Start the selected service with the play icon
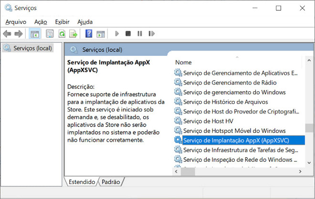Image resolution: width=315 pixels, height=199 pixels. (x=116, y=34)
